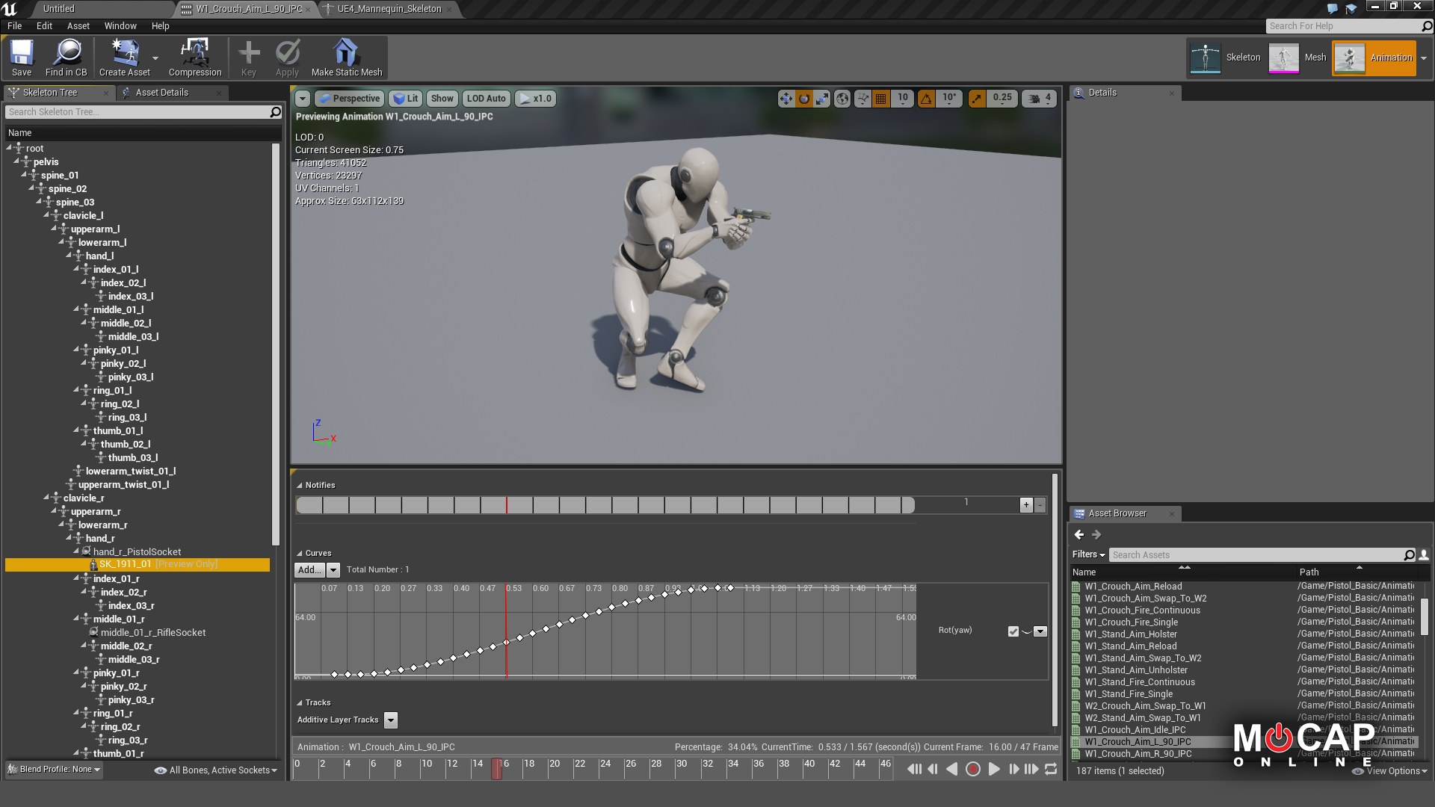Image resolution: width=1435 pixels, height=807 pixels.
Task: Play the animation forward
Action: [994, 769]
